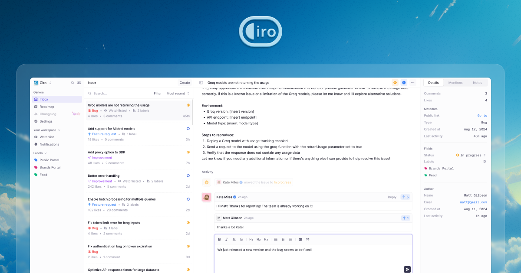This screenshot has height=273, width=521.
Task: Open the Inbox page
Action: [57, 99]
